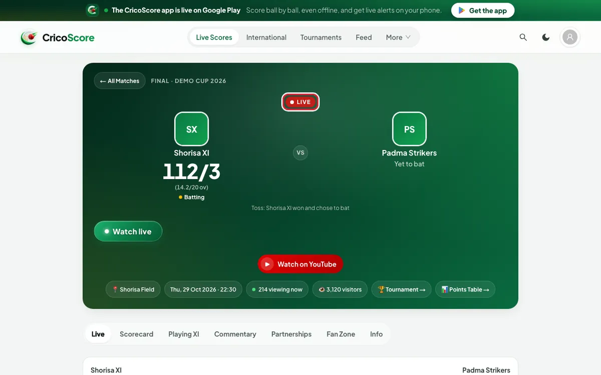Viewport: 601px width, 375px height.
Task: Switch to the Fan Zone tab
Action: (341, 334)
